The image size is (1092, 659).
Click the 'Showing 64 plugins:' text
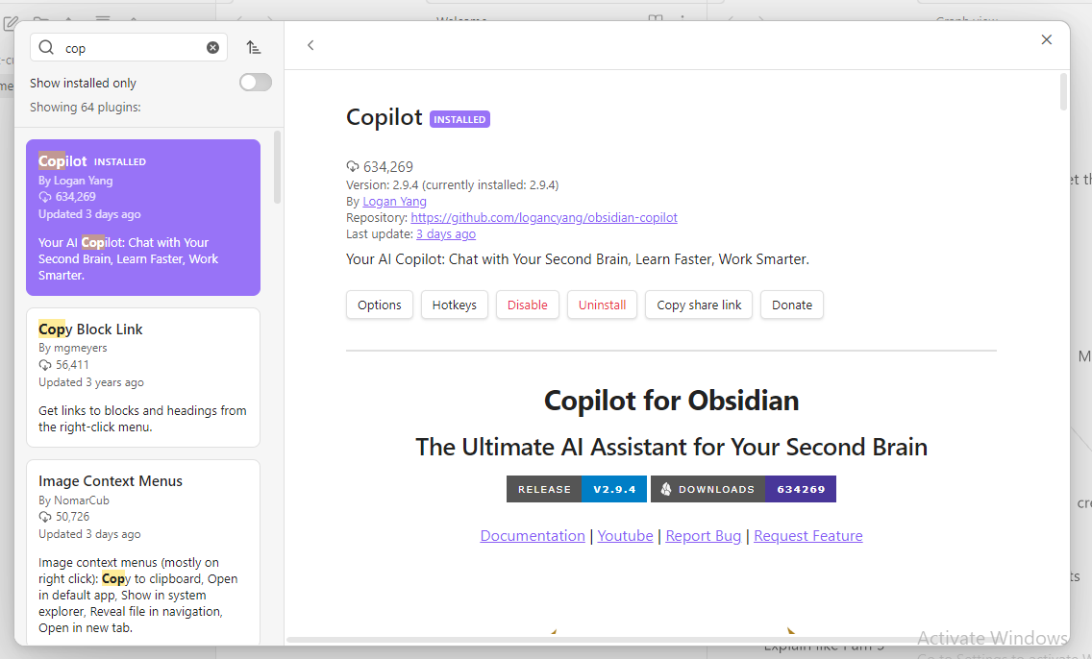coord(85,108)
